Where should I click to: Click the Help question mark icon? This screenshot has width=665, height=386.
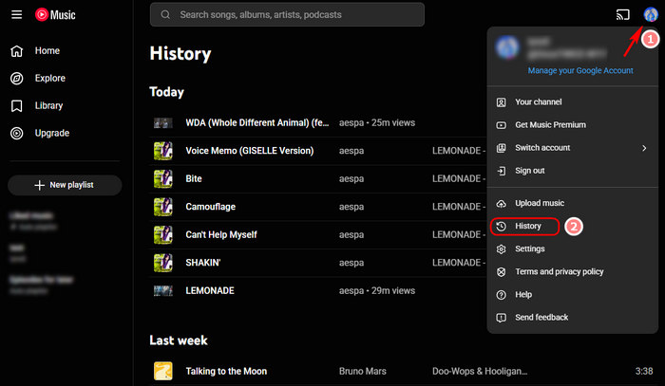pos(501,295)
